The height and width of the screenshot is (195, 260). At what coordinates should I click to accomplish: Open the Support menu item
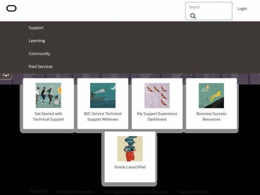pos(36,28)
